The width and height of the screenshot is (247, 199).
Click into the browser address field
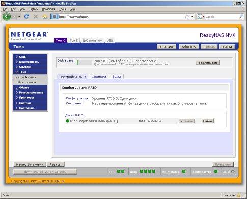tap(121, 17)
